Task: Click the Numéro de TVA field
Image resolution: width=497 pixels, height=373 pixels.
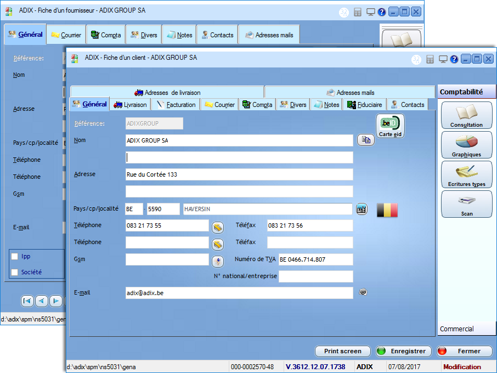Action: (x=315, y=259)
